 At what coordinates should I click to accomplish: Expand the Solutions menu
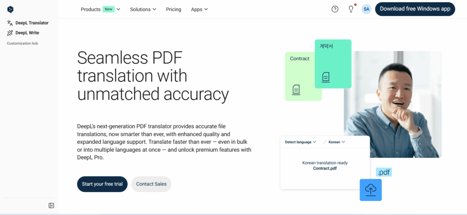click(143, 9)
